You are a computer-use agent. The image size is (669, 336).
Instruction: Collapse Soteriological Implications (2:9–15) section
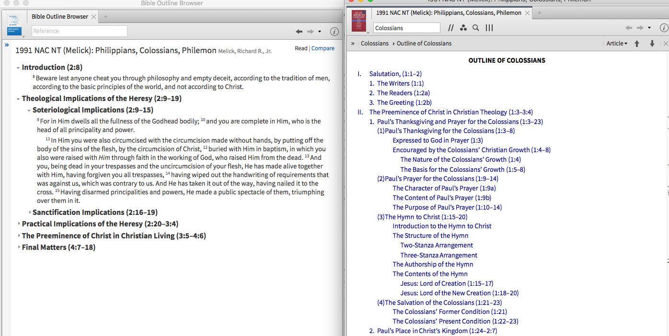pos(29,111)
